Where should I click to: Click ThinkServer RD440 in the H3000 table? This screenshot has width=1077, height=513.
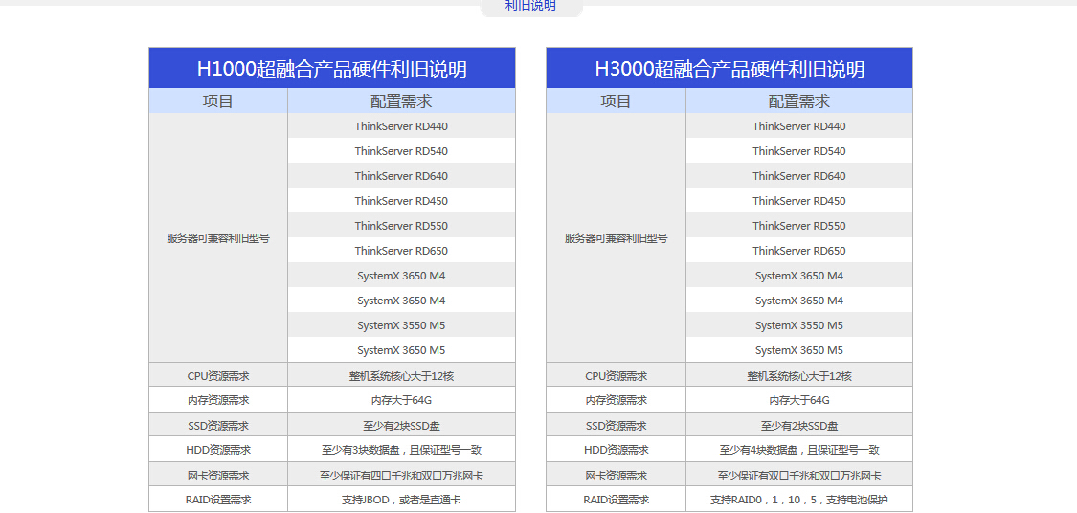(798, 126)
